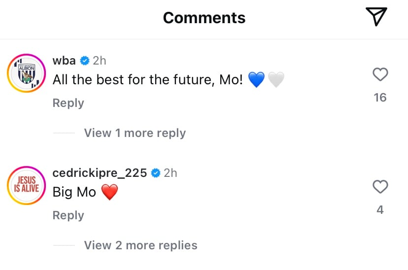Image resolution: width=408 pixels, height=270 pixels.
Task: Open the wba username link
Action: (64, 61)
